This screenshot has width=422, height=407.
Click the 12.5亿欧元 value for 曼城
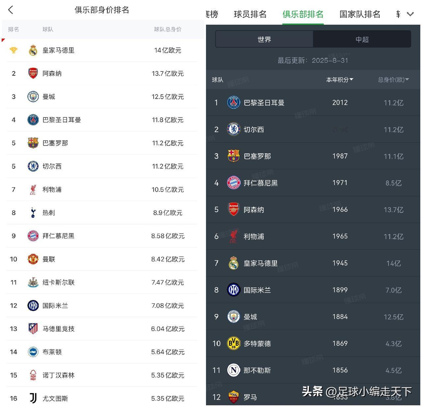click(x=168, y=97)
